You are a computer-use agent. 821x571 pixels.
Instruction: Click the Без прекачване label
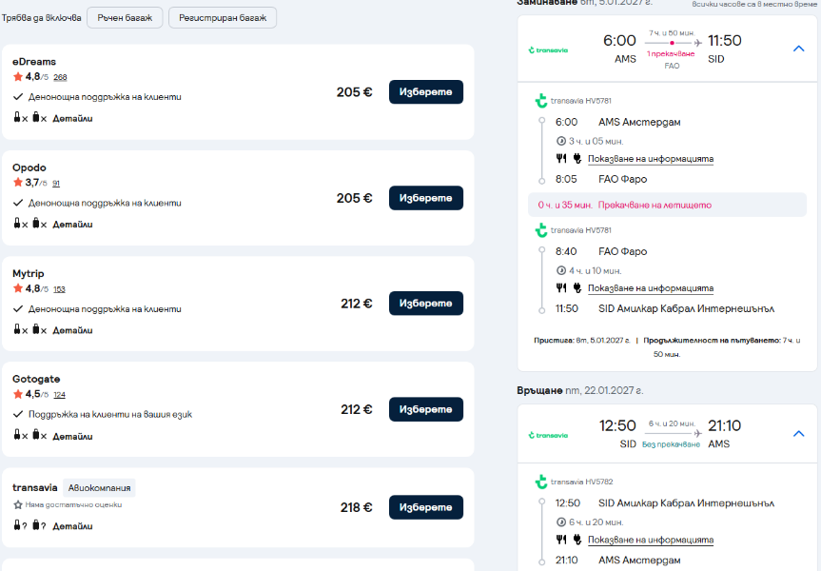[x=671, y=444]
